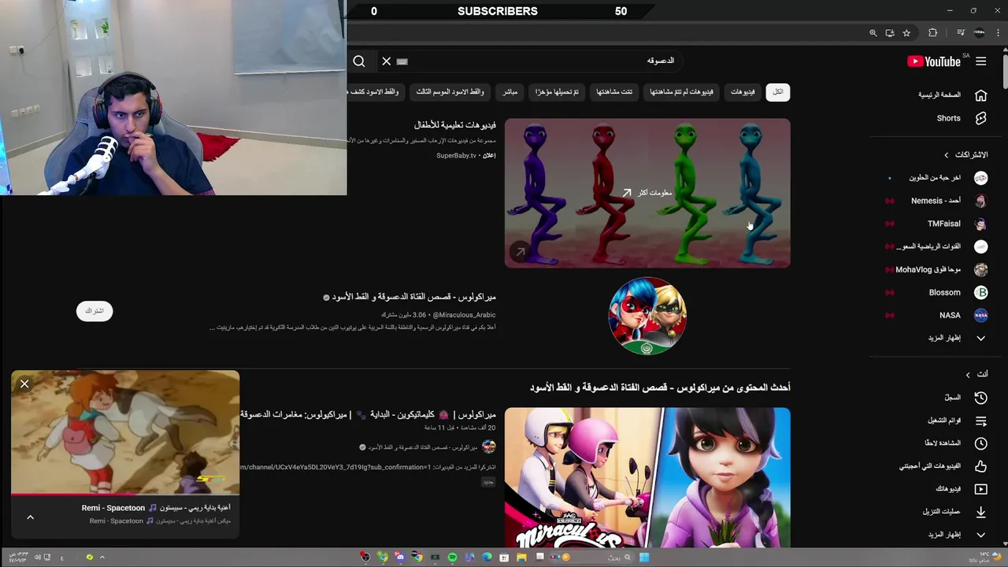
Task: Open the SuperBaby.tv ad link
Action: coord(457,156)
